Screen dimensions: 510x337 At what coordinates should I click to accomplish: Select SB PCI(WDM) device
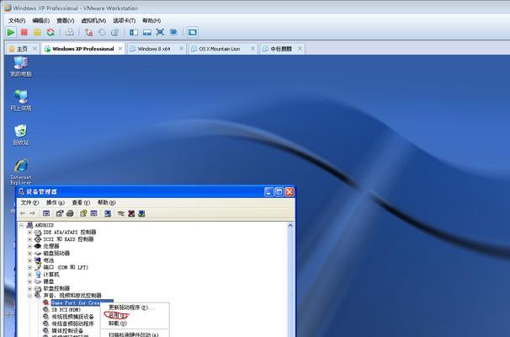[x=66, y=310]
